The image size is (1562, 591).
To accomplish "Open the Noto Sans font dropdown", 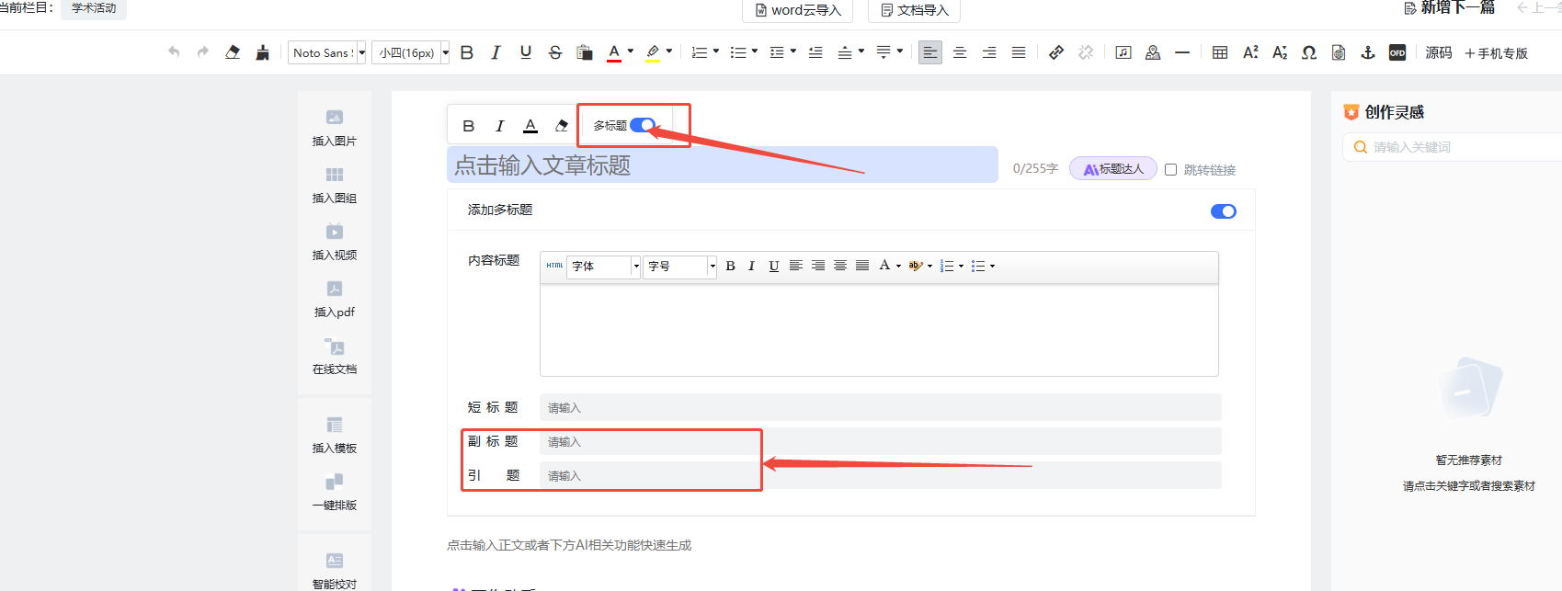I will tap(327, 52).
